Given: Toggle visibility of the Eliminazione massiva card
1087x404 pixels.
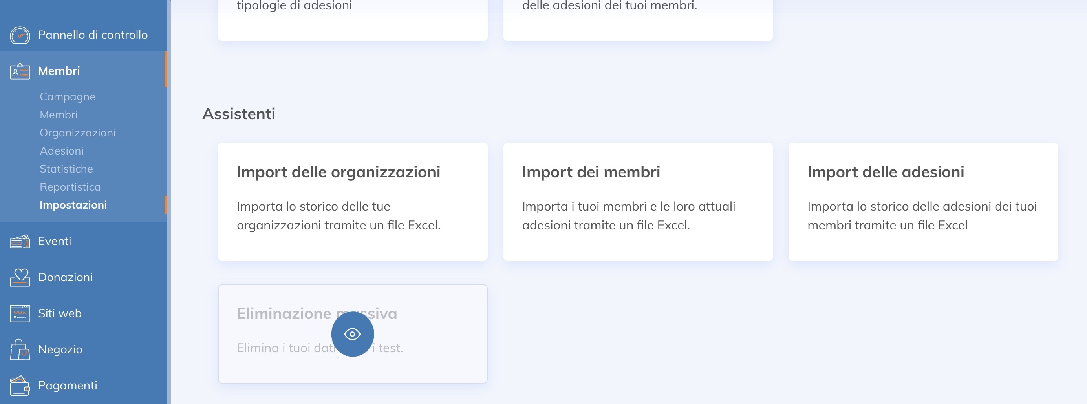Looking at the screenshot, I should click(x=353, y=334).
